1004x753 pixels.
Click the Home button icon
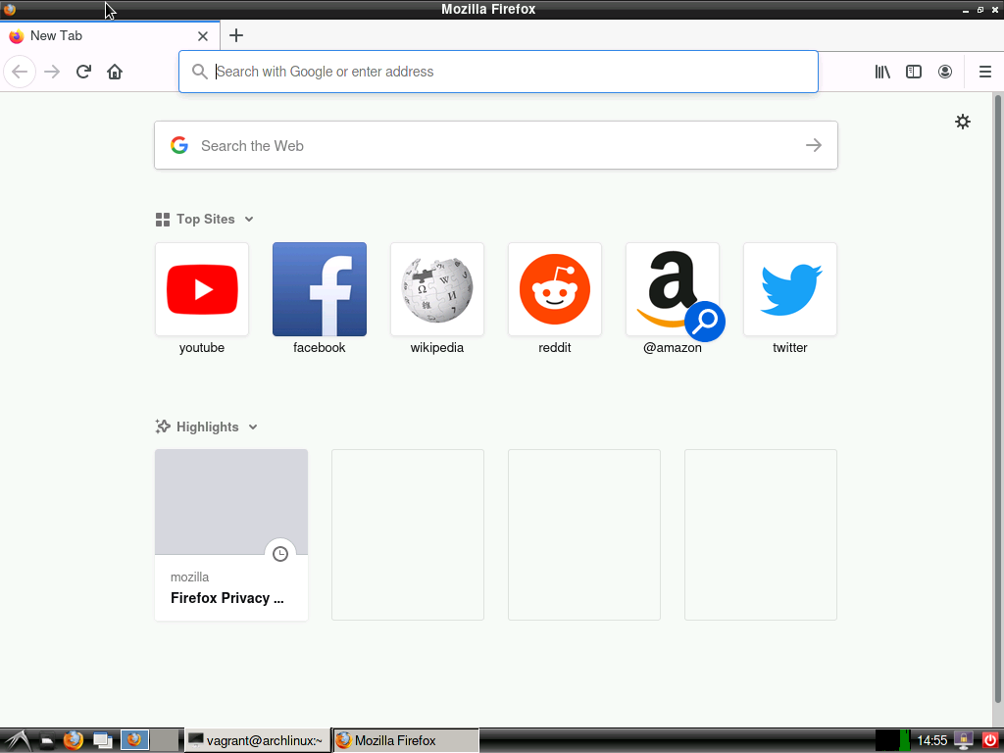tap(115, 72)
